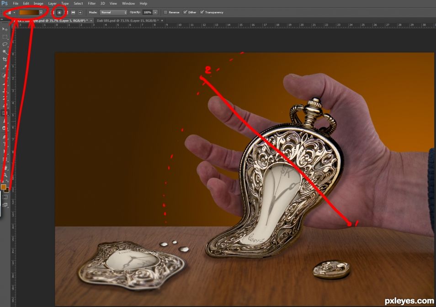Click the Gradient tool preset icon in options bar
Screen dimensions: 436x307
(x=8, y=12)
